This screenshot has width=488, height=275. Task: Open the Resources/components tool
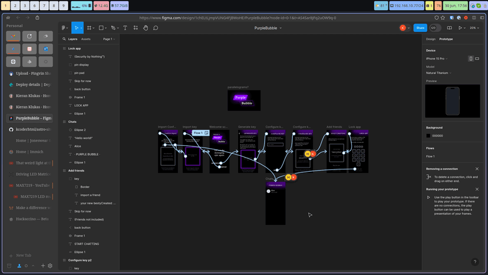136,28
